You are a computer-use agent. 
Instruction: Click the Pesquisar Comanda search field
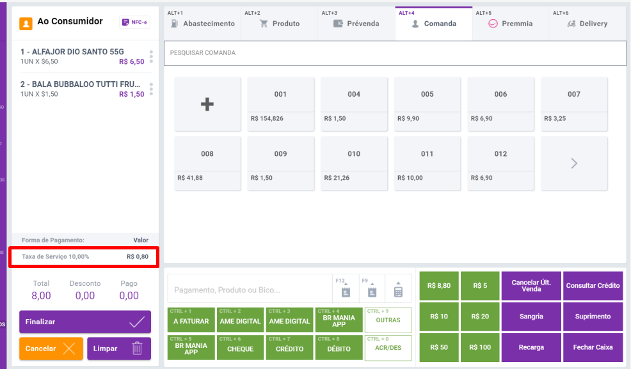pos(394,52)
